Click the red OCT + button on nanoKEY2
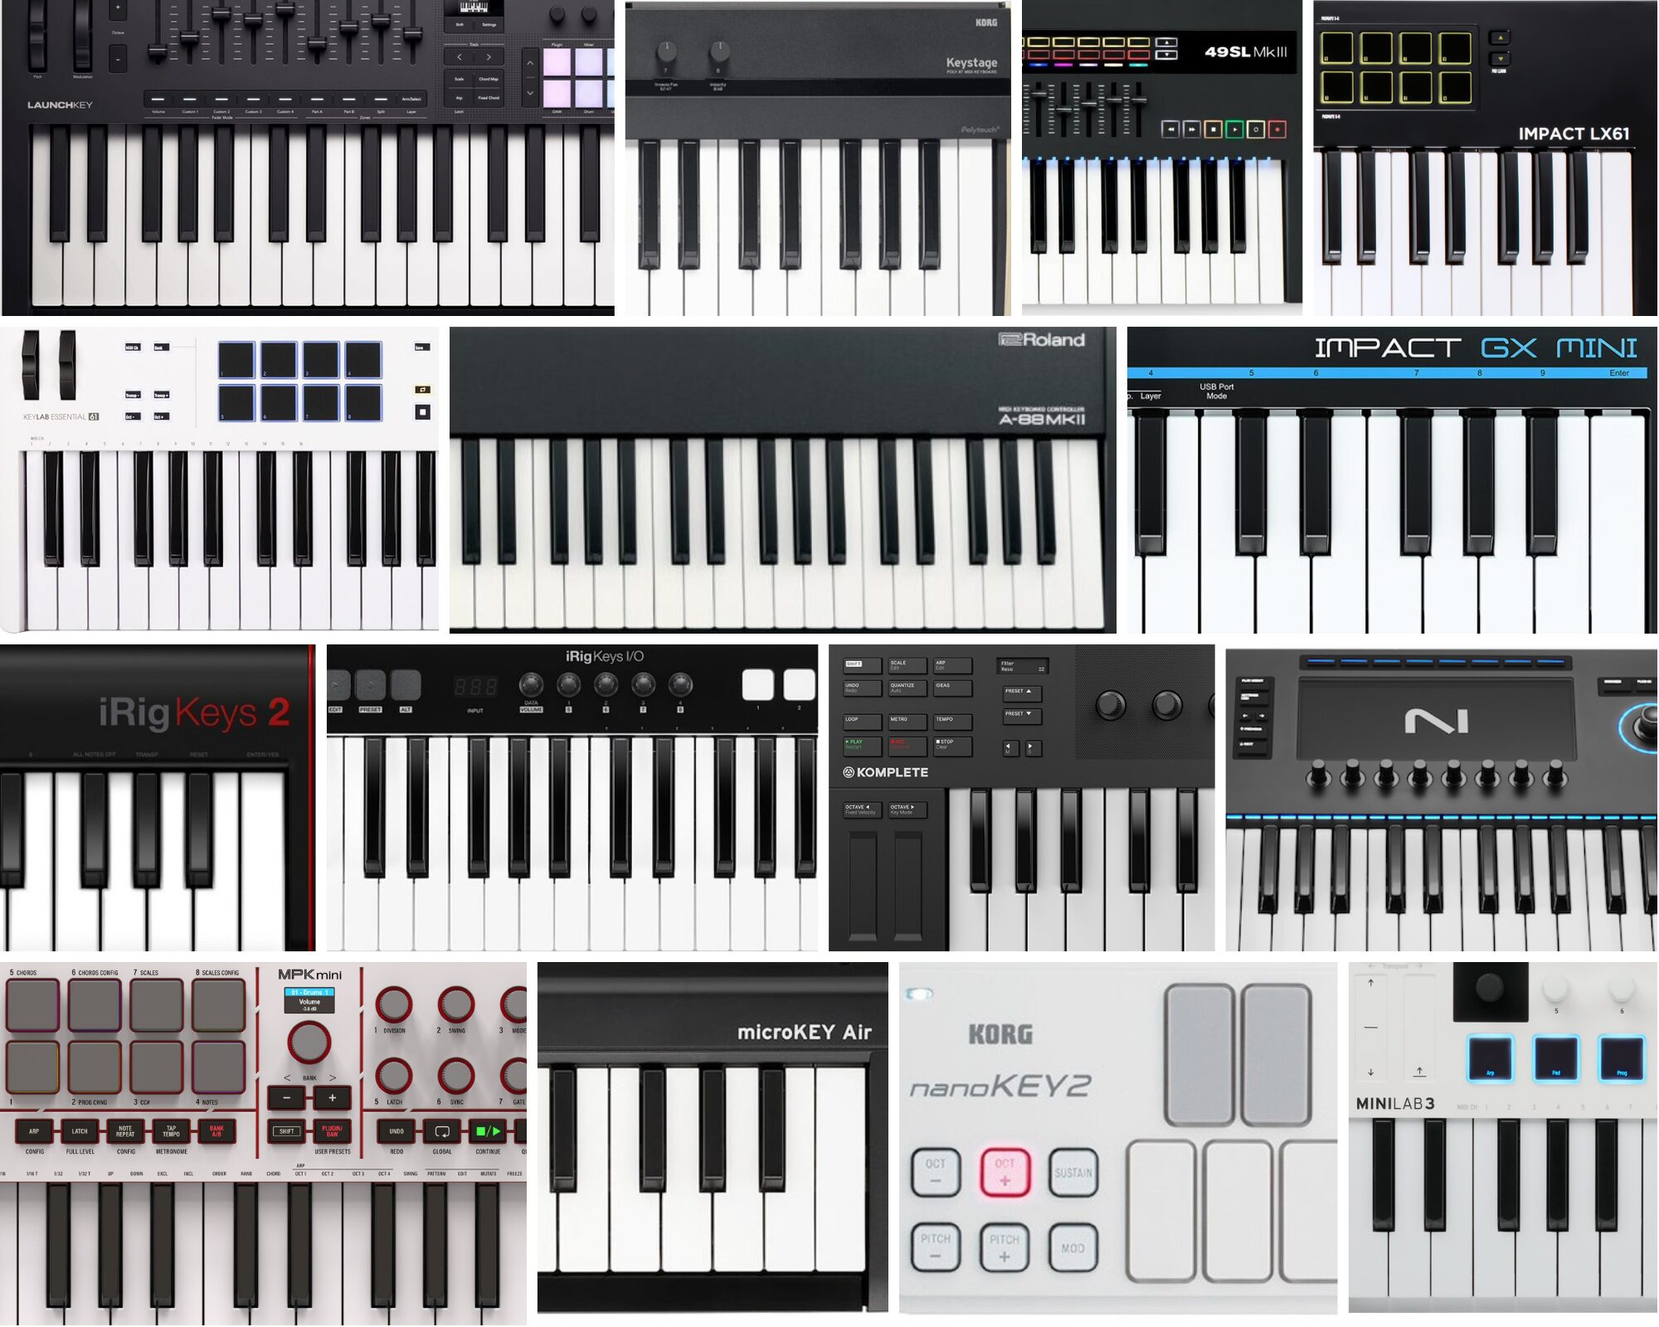 pyautogui.click(x=1005, y=1172)
